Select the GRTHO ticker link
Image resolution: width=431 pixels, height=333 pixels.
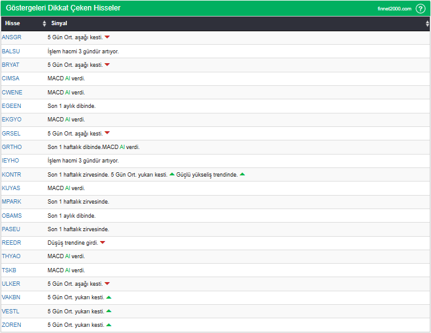[x=12, y=147]
